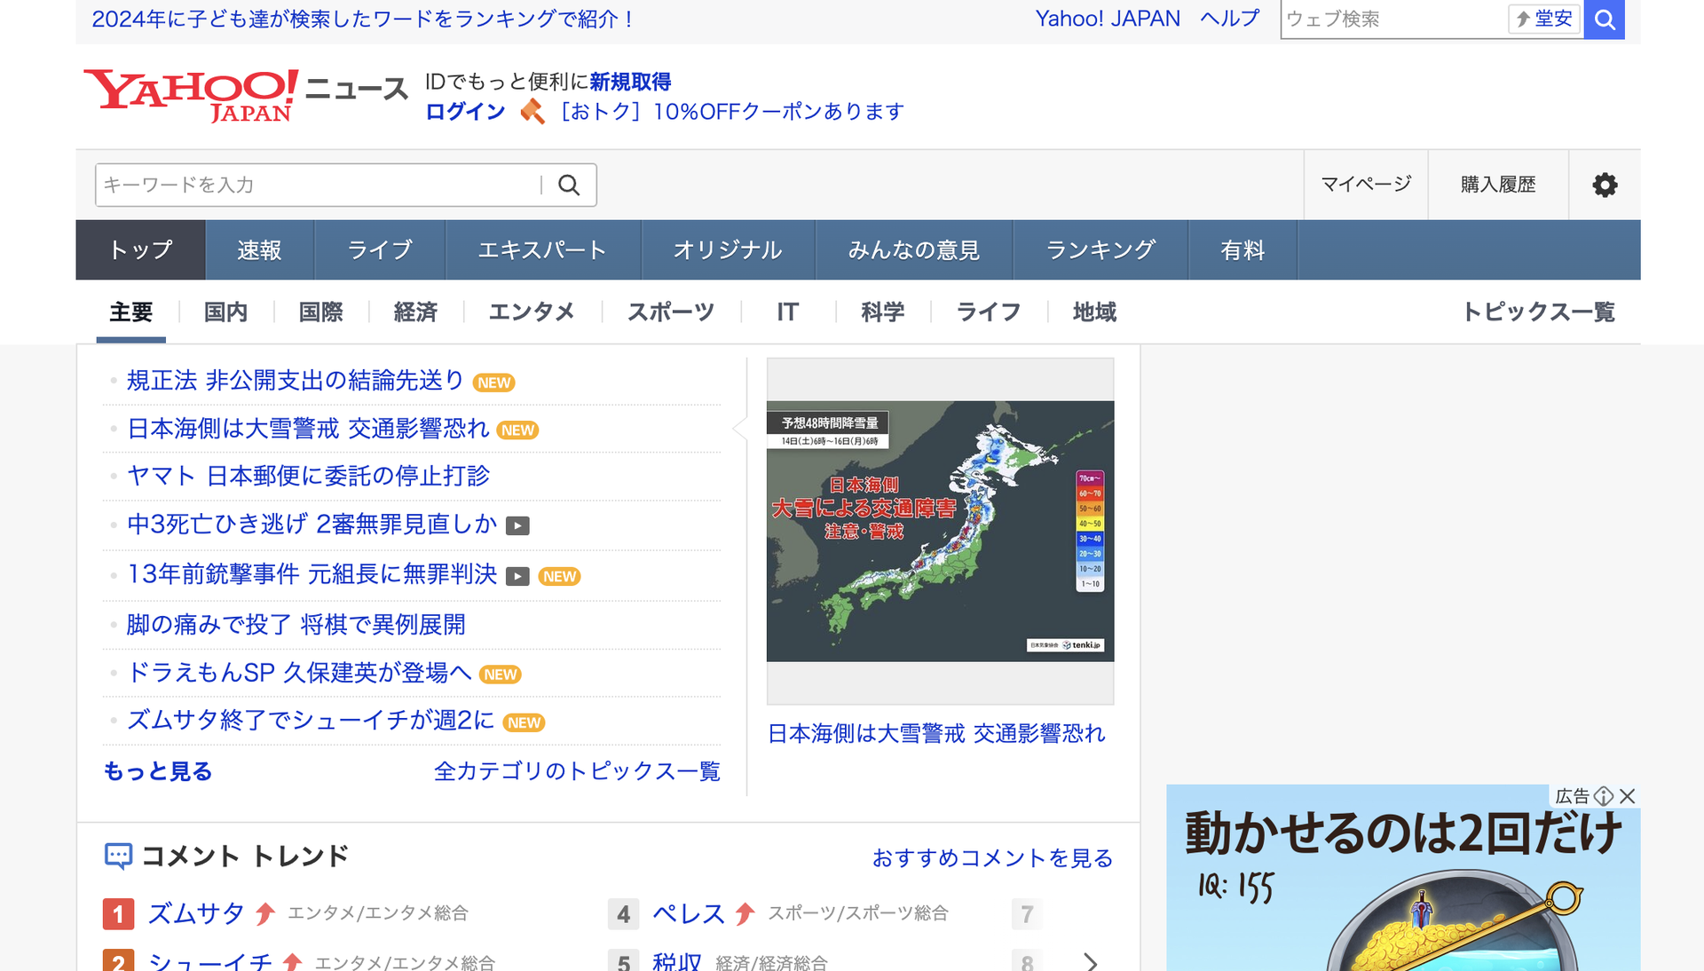Focus the キーワードを入力 search field
1704x971 pixels.
point(319,185)
